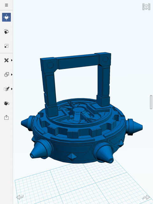
Task: Select the highlighted Move/Transform cube tool
Action: click(x=6, y=17)
